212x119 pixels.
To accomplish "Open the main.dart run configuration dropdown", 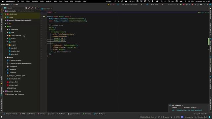I will pyautogui.click(x=157, y=5).
